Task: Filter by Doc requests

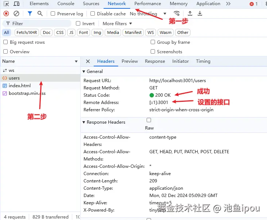Action: [x=46, y=32]
